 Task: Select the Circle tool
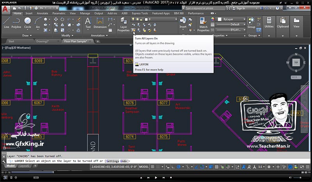click(27, 23)
